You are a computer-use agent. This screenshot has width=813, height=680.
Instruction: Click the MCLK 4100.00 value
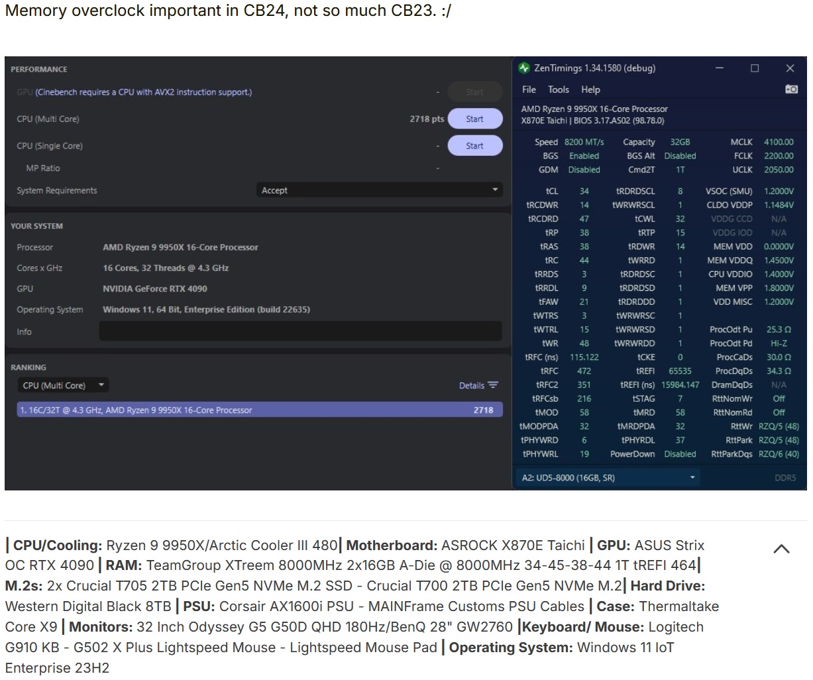779,142
